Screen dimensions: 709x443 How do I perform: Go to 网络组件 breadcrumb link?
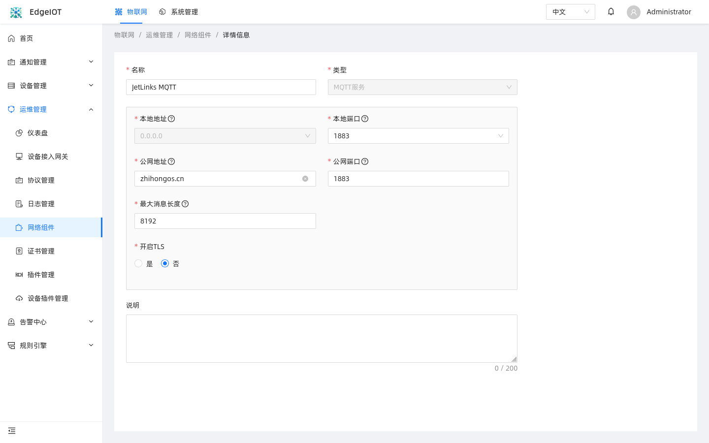tap(198, 35)
